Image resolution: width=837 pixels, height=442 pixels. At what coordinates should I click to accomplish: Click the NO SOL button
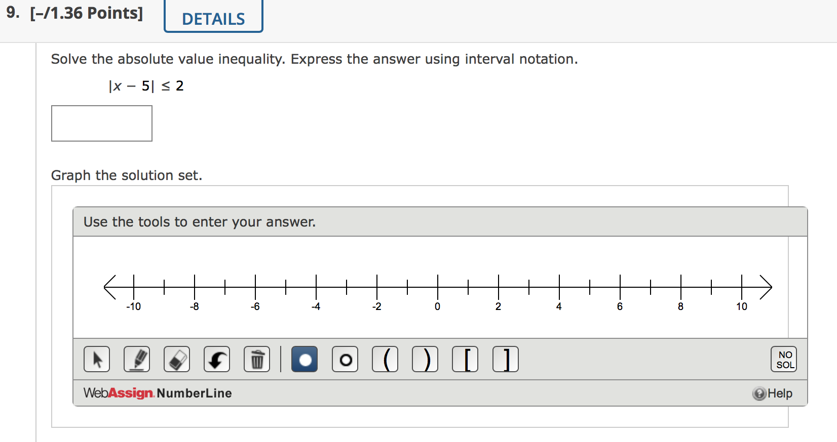tap(783, 359)
